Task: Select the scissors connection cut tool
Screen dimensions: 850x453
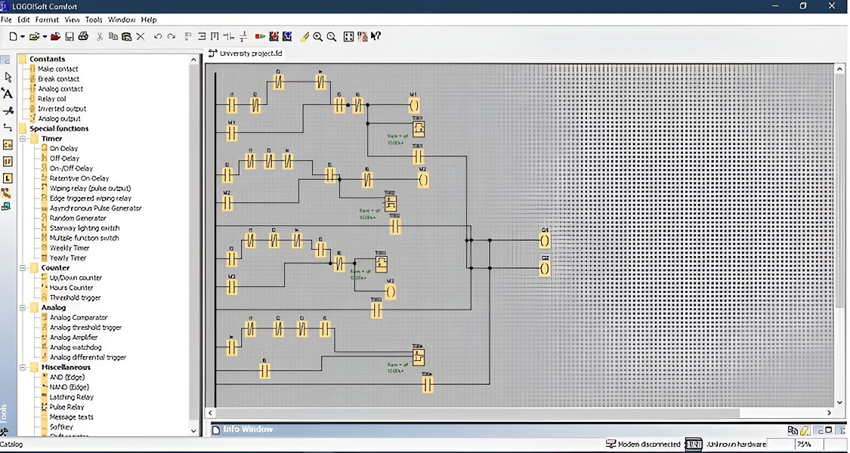Action: click(x=8, y=111)
